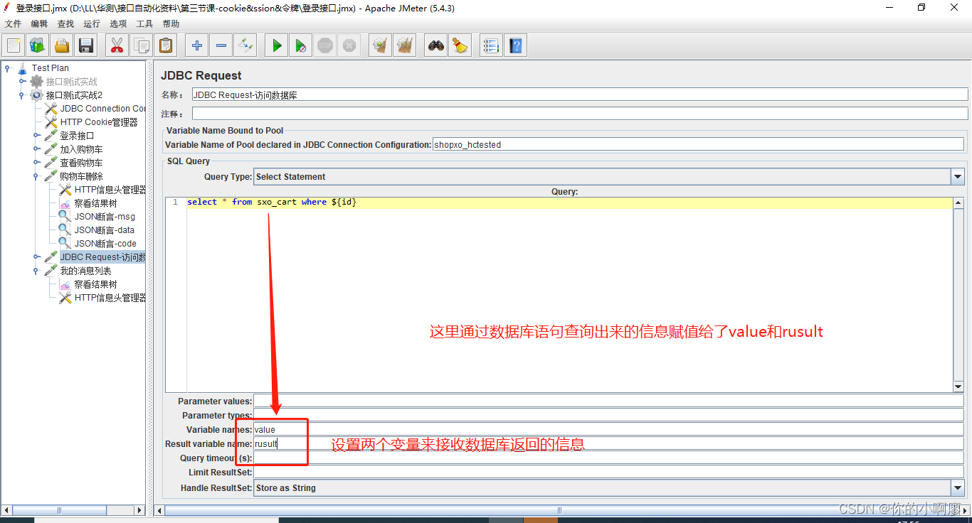Click Start no pauses icon
The width and height of the screenshot is (972, 523).
coord(301,46)
